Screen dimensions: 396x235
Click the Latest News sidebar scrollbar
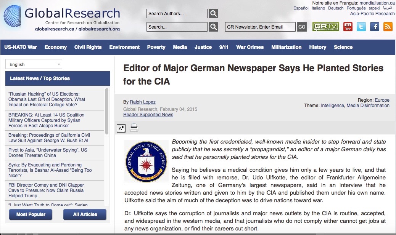[107, 110]
